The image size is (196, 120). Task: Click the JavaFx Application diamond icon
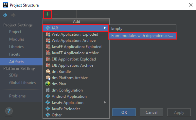[48, 103]
